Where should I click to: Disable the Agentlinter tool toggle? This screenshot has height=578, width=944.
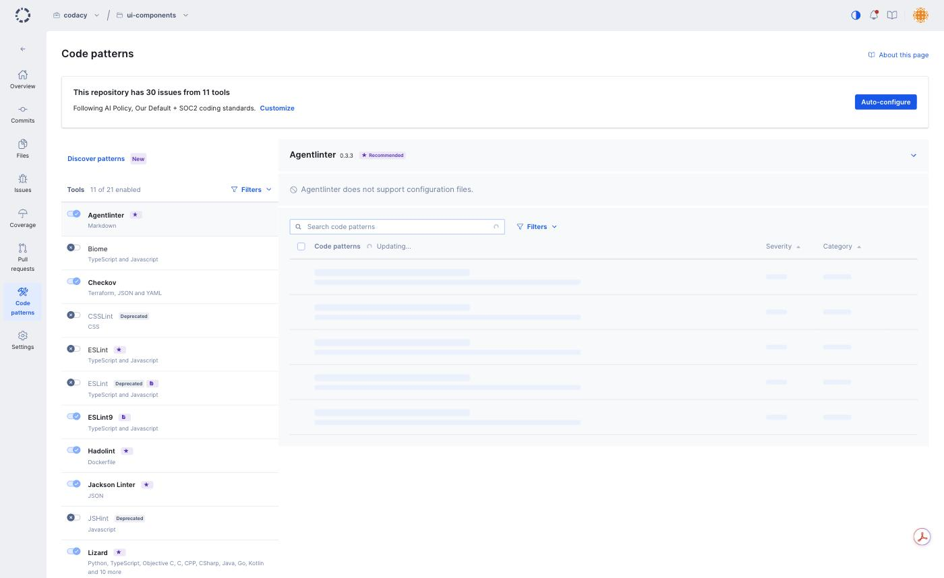pyautogui.click(x=73, y=214)
